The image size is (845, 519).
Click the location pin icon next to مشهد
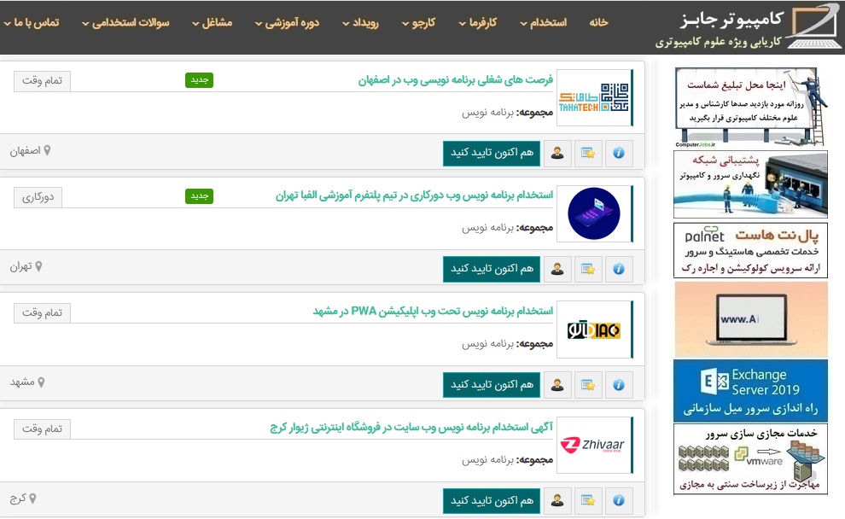click(41, 382)
